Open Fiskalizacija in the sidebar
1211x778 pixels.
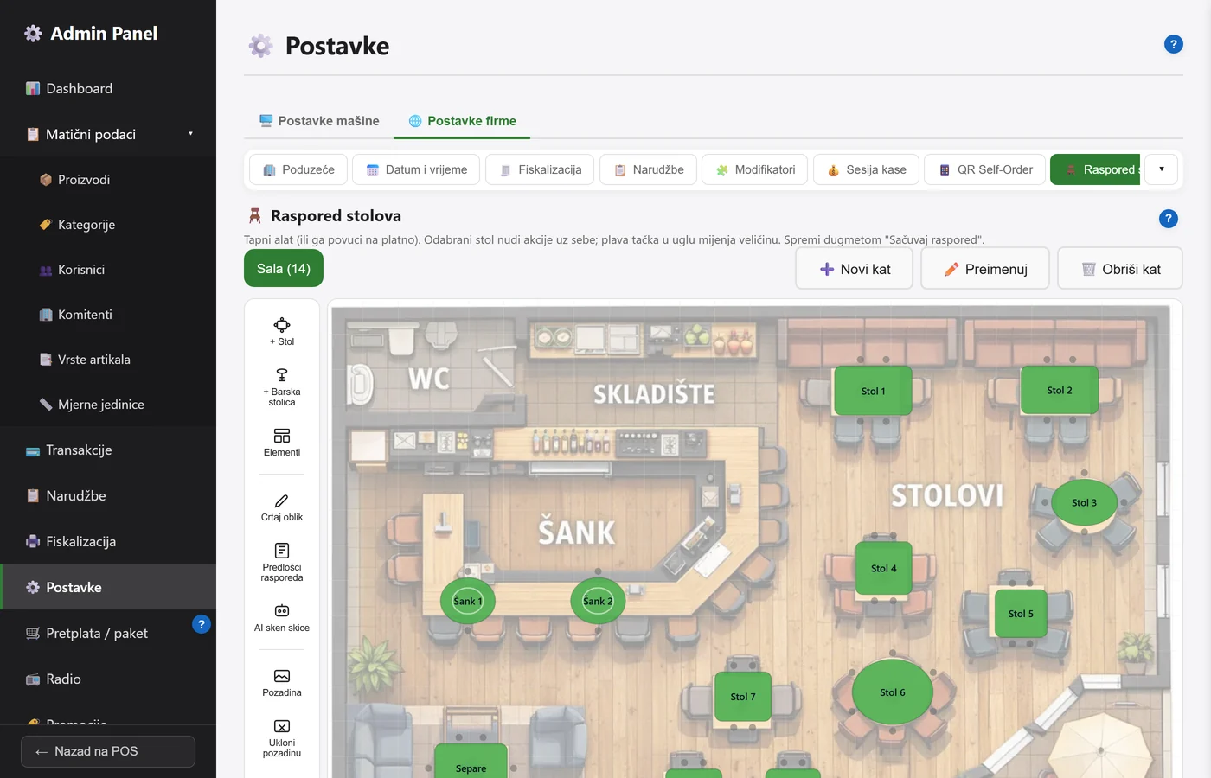coord(108,542)
